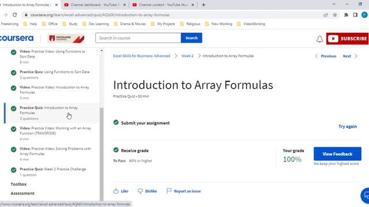369x207 pixels.
Task: Click the breadcrumb chevron after Week 2
Action: point(199,56)
